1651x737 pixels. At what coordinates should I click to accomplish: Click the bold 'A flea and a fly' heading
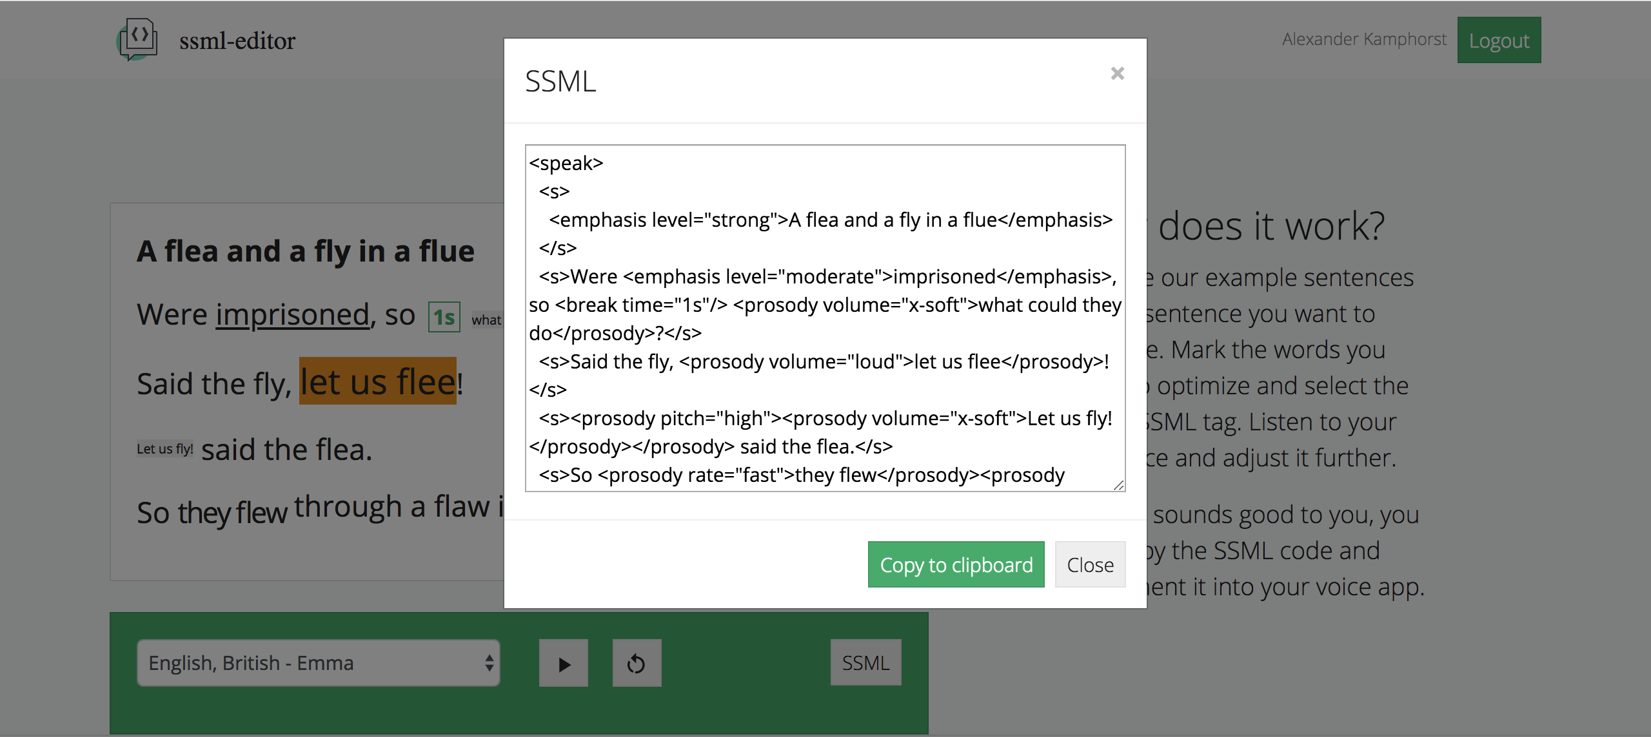tap(305, 251)
